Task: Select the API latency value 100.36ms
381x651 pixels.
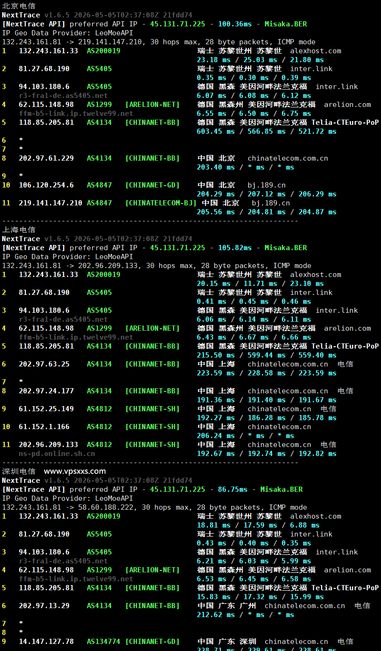Action: (x=235, y=24)
